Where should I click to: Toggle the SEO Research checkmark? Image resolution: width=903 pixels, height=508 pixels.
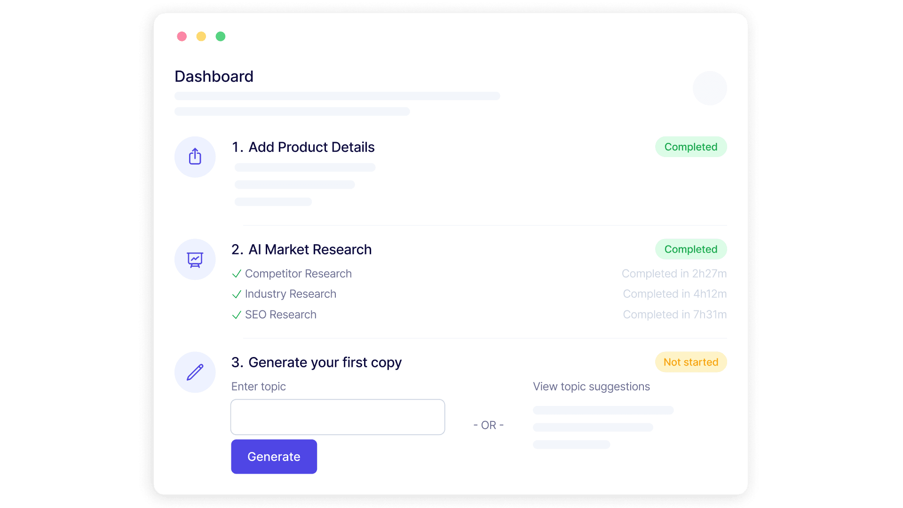point(237,315)
